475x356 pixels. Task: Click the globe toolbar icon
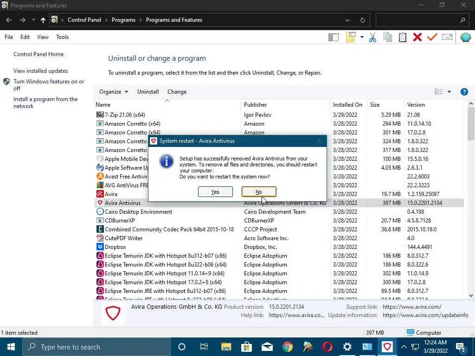click(465, 37)
